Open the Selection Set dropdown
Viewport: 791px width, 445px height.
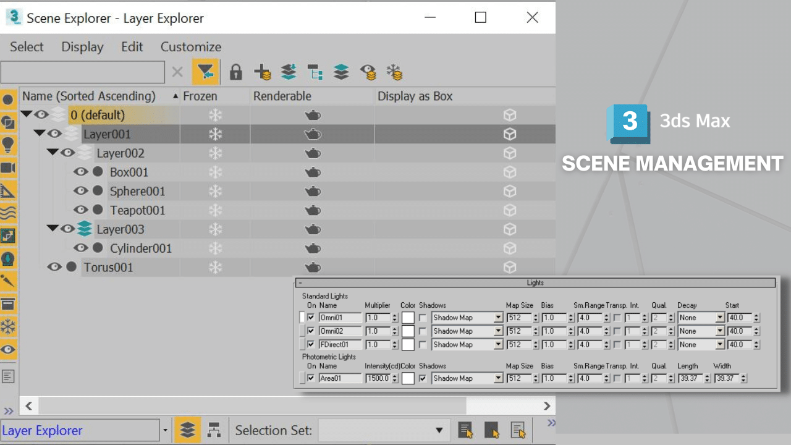[439, 430]
